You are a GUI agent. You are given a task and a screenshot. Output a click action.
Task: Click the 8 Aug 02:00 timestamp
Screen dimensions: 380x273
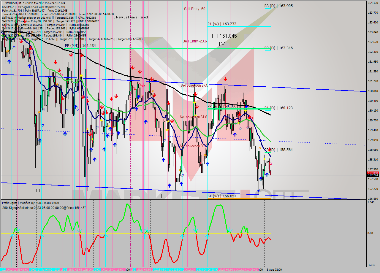point(275,269)
